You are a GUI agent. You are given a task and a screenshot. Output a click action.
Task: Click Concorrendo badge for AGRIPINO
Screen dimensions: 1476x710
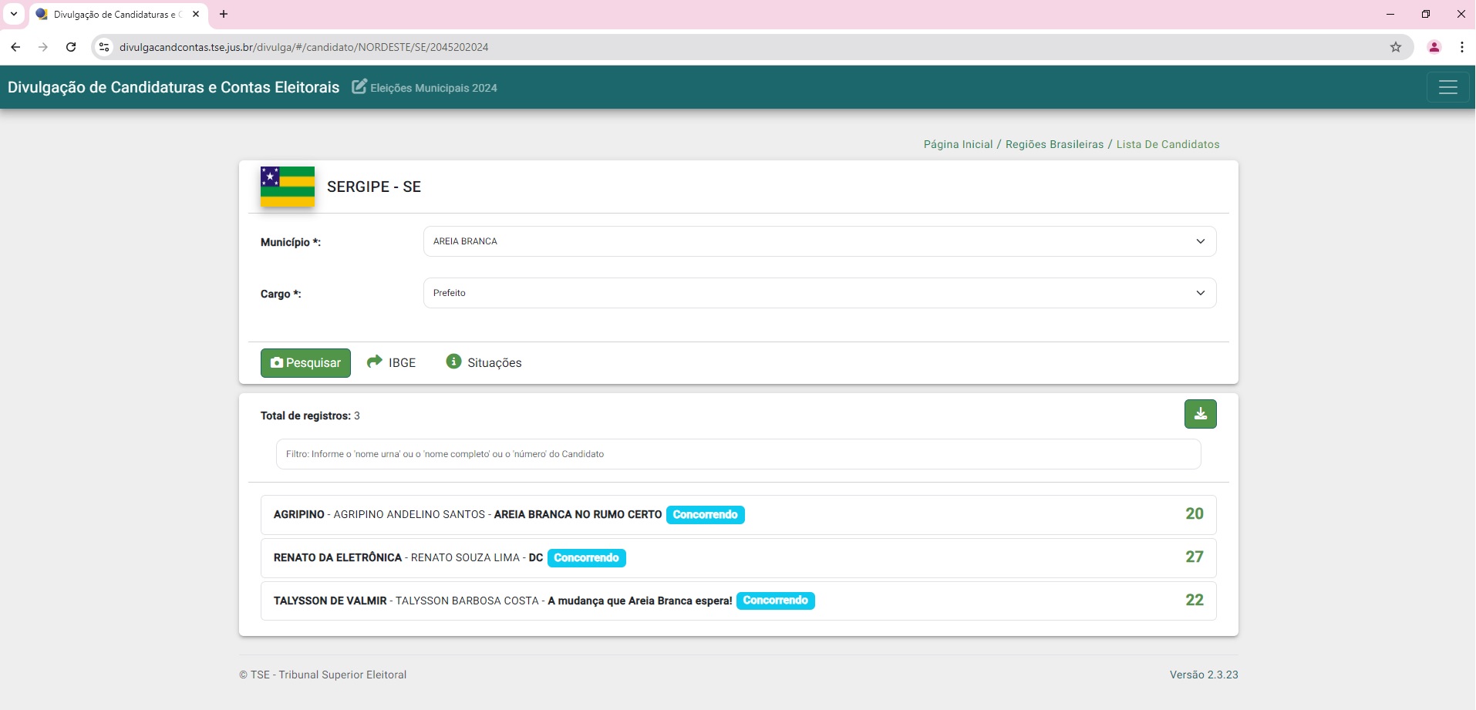[x=705, y=515]
